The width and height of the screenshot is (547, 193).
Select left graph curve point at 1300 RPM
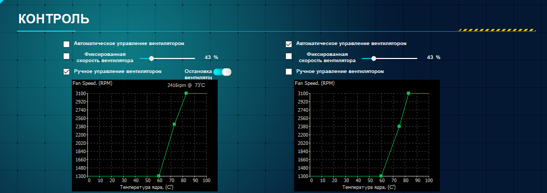[159, 176]
